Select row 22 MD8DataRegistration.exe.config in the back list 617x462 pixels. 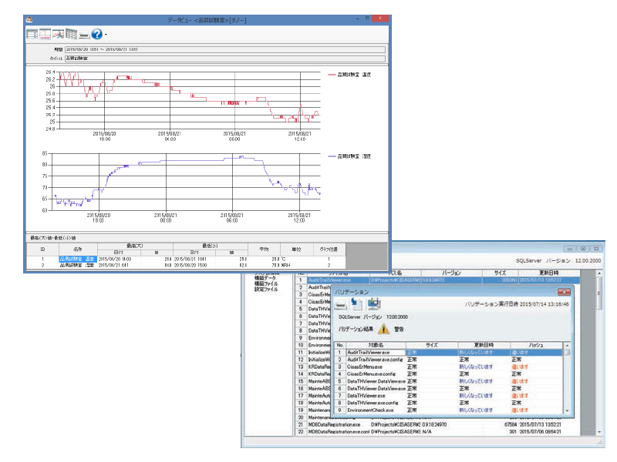click(x=438, y=432)
